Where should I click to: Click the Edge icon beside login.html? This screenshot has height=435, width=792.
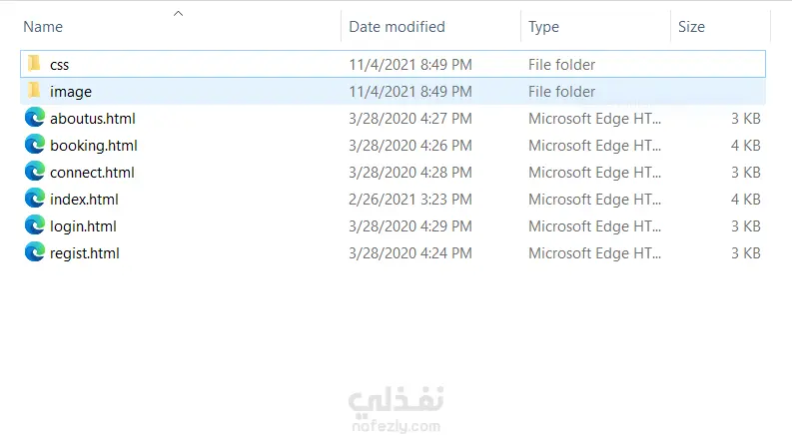pos(35,225)
